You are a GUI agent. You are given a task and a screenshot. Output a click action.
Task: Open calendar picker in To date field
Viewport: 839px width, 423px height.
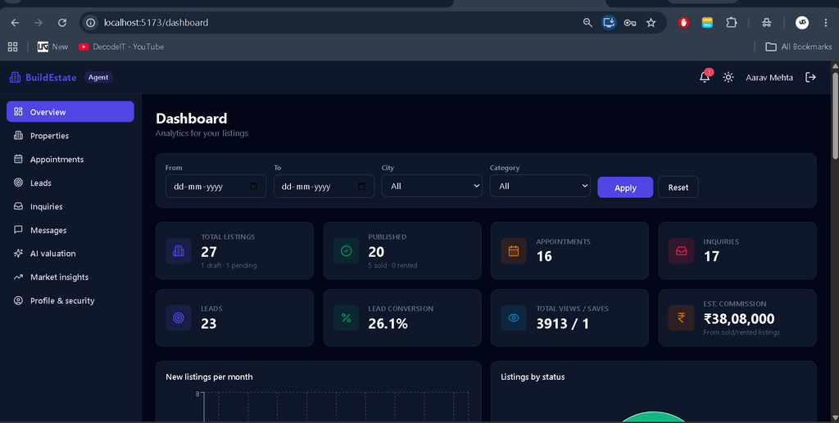(x=361, y=187)
